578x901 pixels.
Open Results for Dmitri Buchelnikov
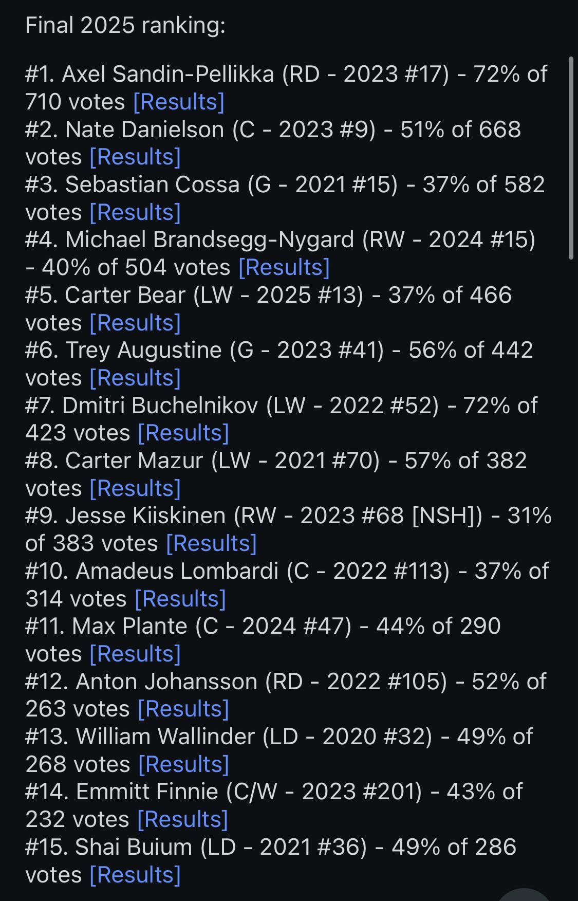coord(183,433)
